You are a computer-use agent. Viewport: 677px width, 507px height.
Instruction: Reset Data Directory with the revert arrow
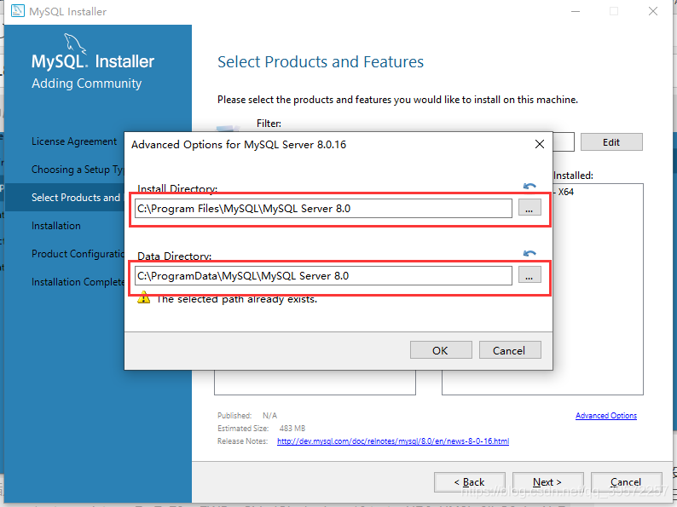point(529,253)
